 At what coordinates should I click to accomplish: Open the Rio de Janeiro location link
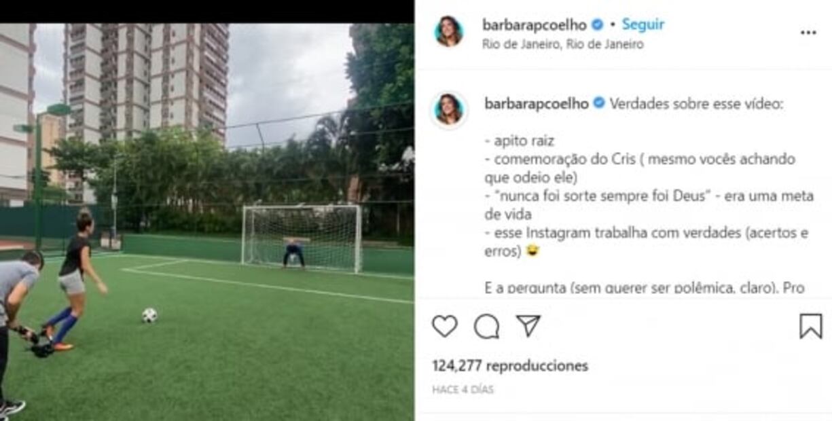point(562,45)
